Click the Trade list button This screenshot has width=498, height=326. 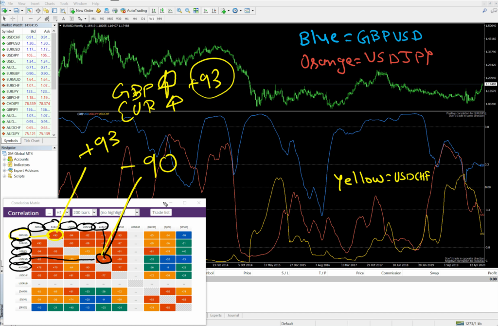coord(161,213)
